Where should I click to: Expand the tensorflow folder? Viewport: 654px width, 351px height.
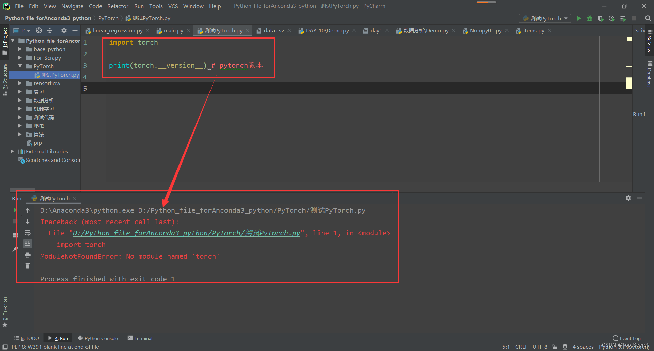point(20,83)
